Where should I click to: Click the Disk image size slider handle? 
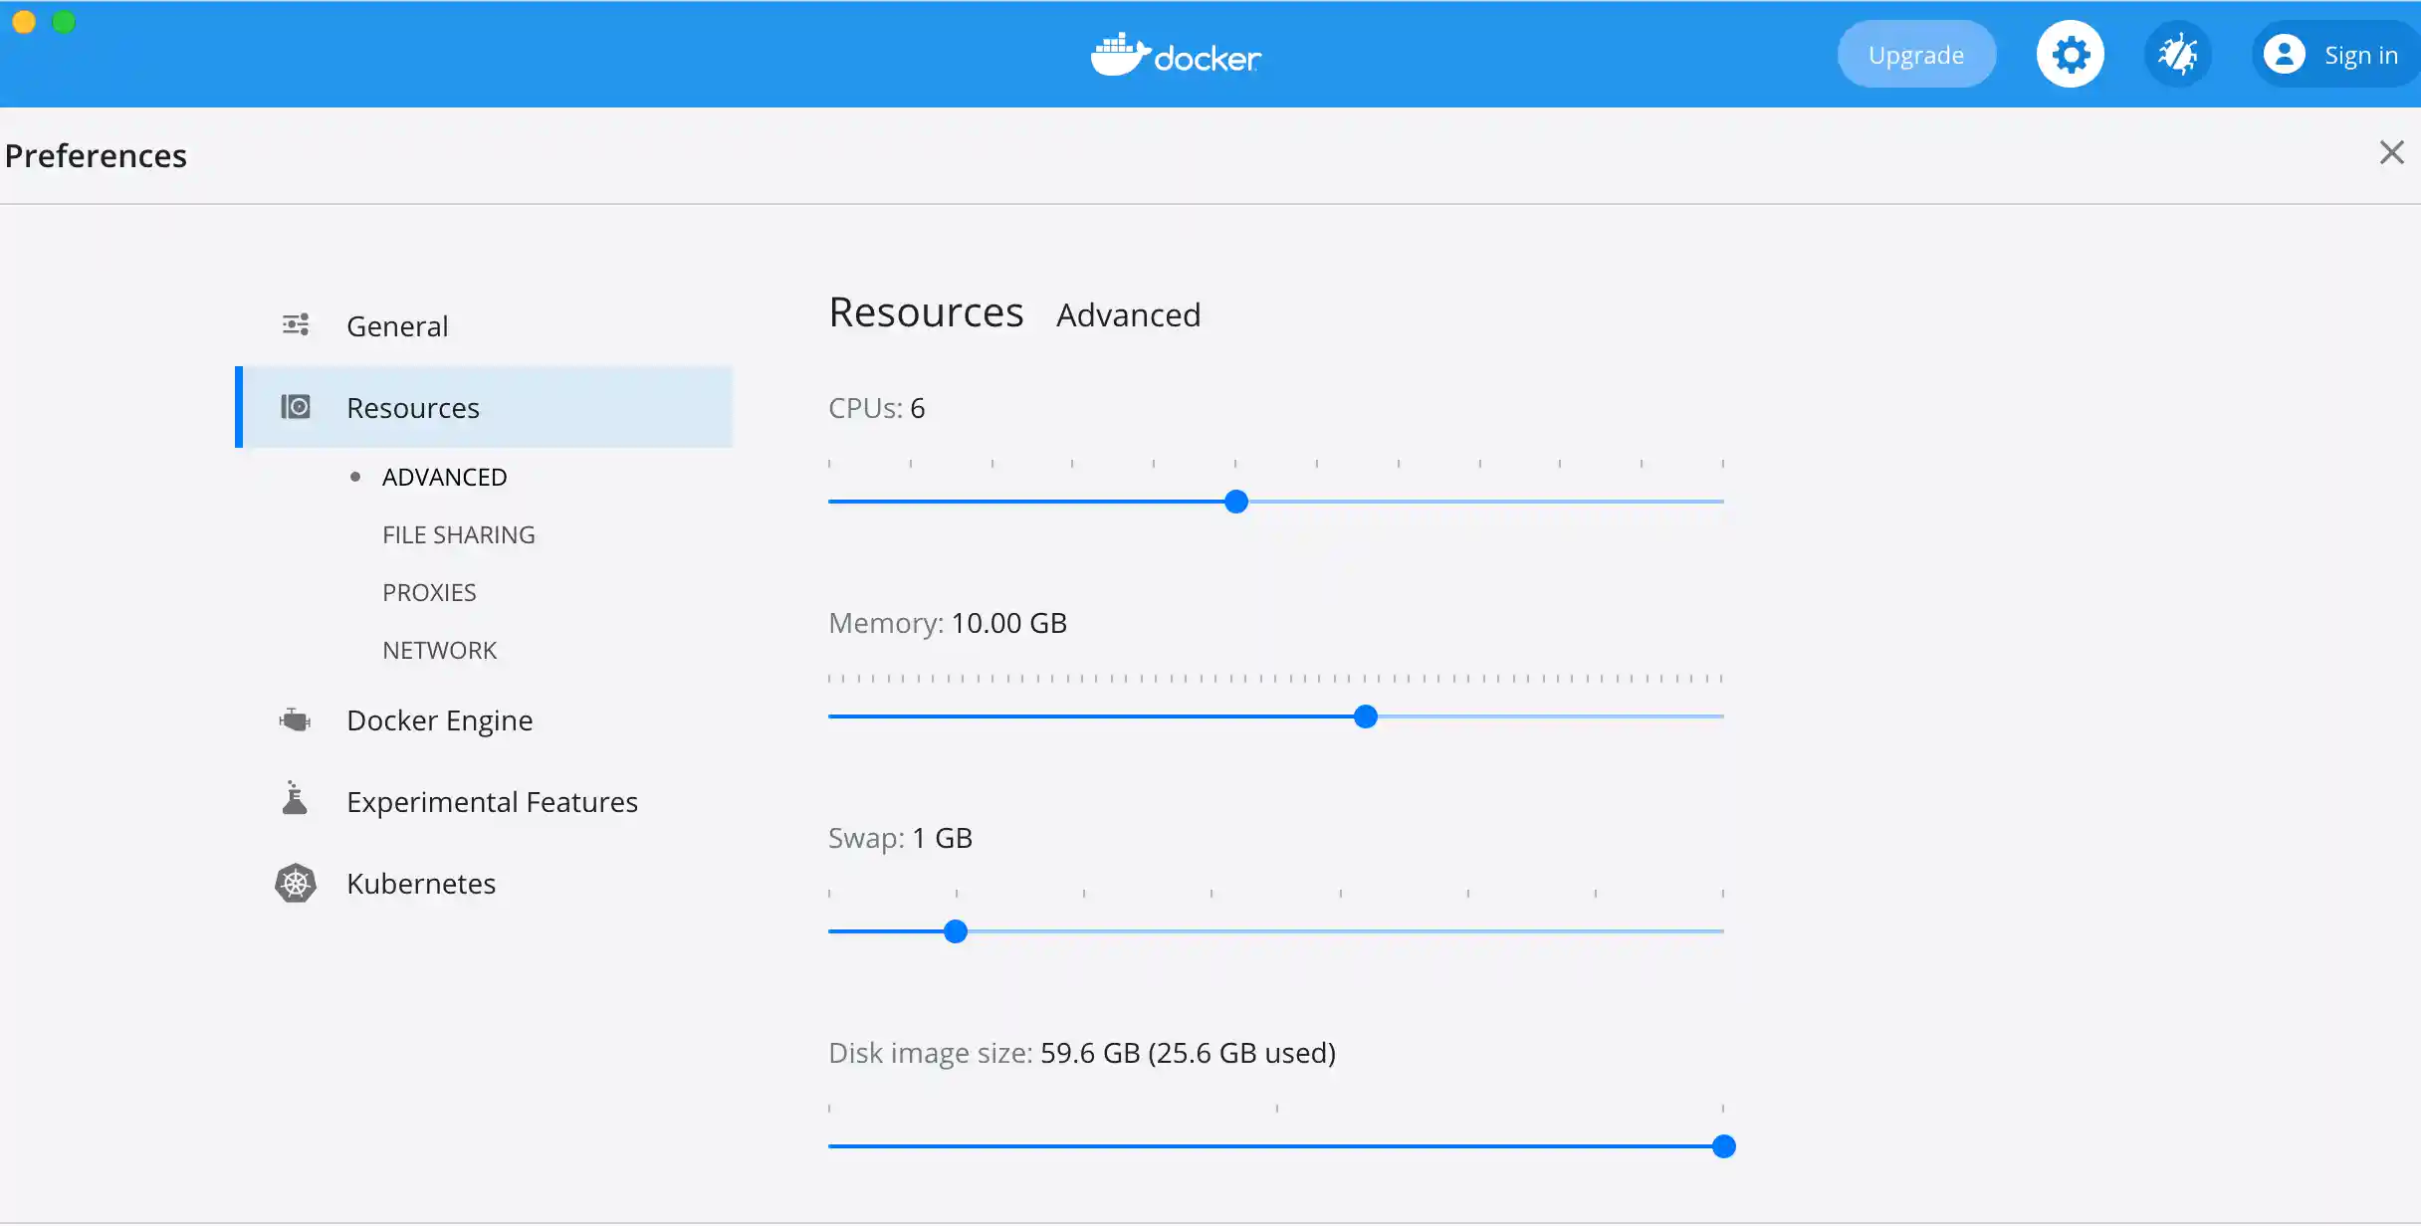point(1724,1146)
